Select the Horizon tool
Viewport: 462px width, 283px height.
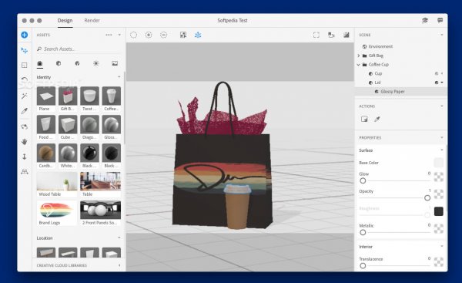coord(25,172)
